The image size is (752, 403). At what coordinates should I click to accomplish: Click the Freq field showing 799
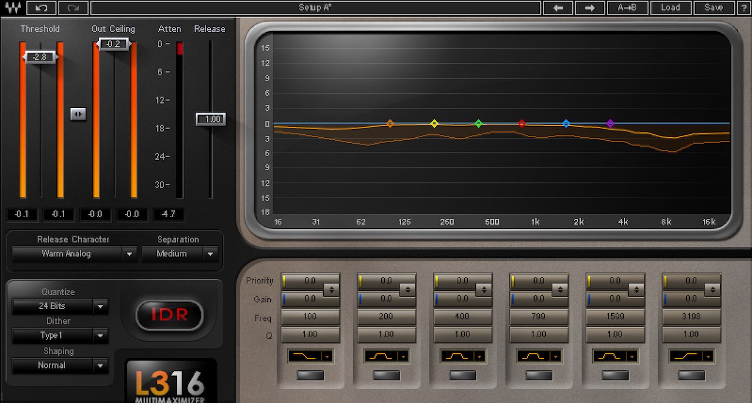[539, 316]
